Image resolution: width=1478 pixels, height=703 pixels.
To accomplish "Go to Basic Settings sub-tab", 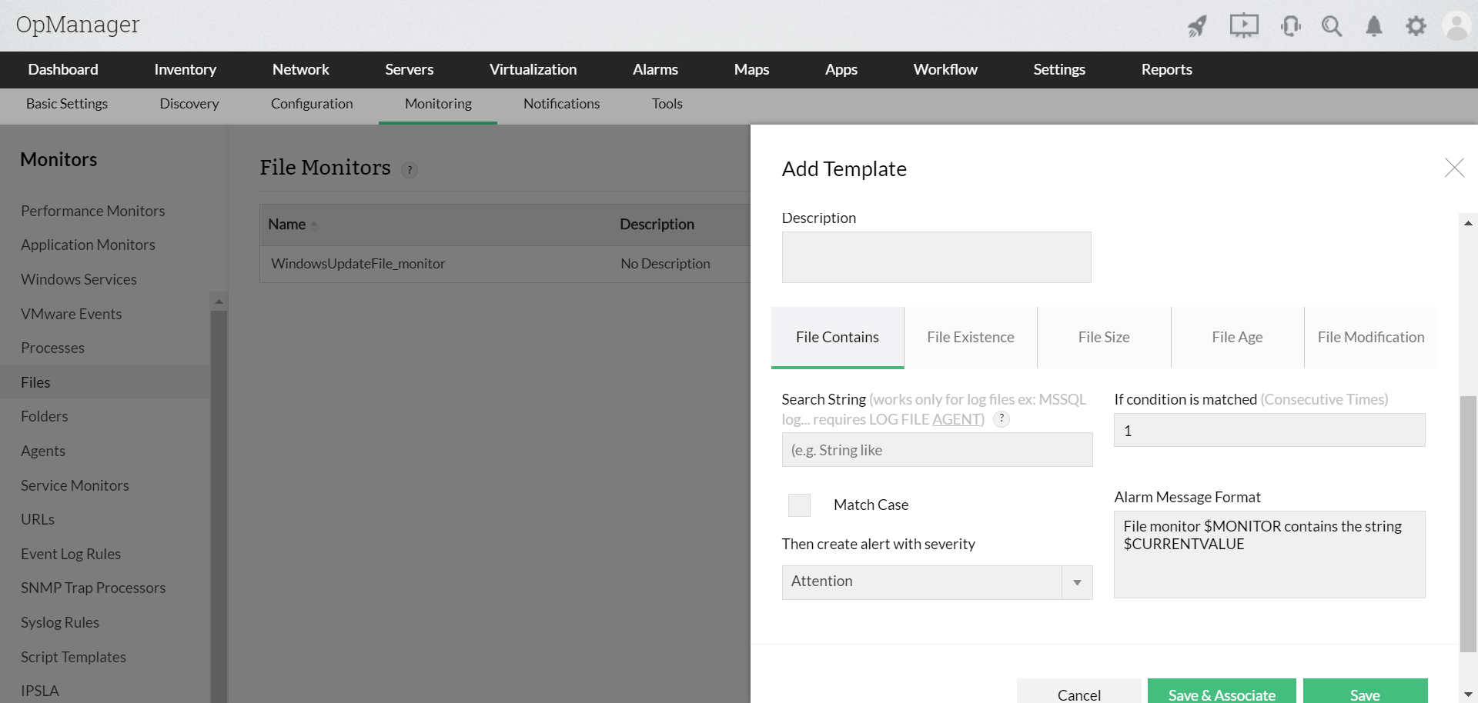I will click(67, 104).
